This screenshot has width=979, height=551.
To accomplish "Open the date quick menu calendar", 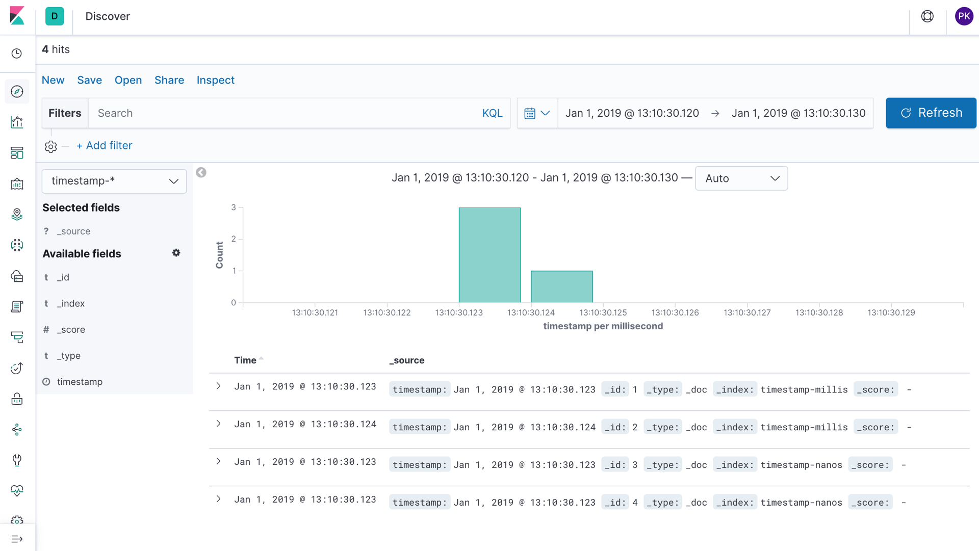I will (537, 113).
